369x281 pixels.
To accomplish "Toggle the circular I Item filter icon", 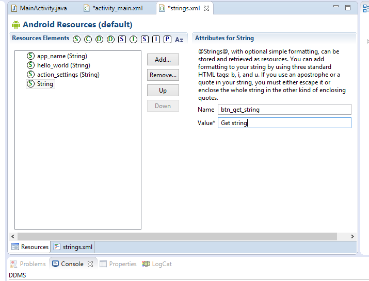I will coord(133,39).
